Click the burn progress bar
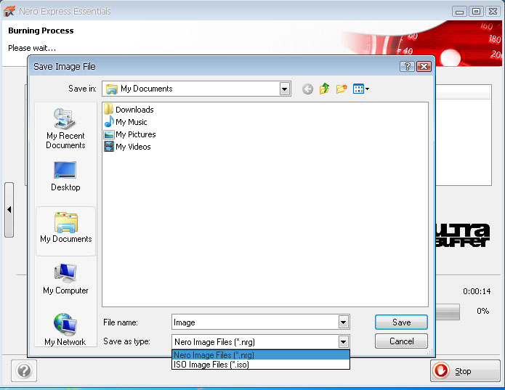This screenshot has width=505, height=390. click(448, 312)
